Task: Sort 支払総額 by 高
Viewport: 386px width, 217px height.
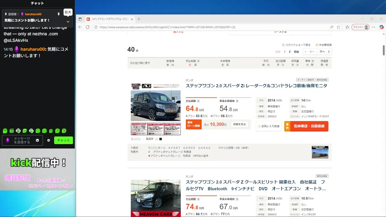Action: (195, 65)
